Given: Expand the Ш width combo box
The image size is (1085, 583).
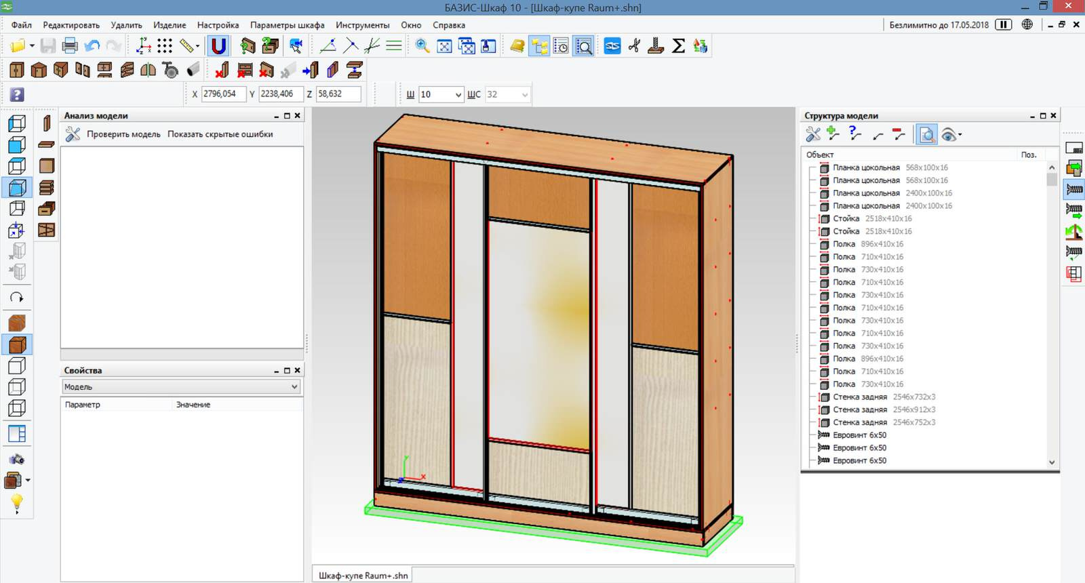Looking at the screenshot, I should [458, 95].
